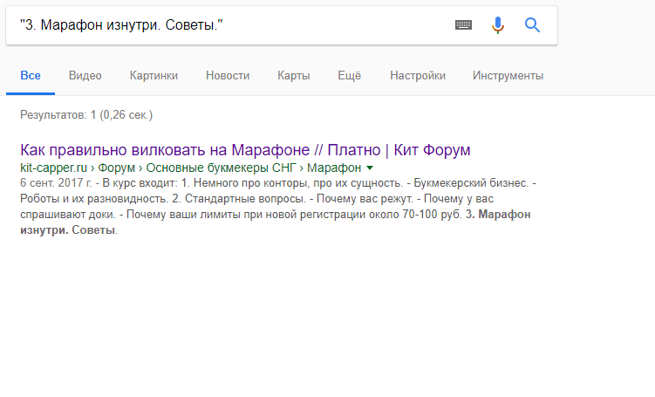Open the Настройки menu
Screen dimensions: 655x397
(x=418, y=76)
